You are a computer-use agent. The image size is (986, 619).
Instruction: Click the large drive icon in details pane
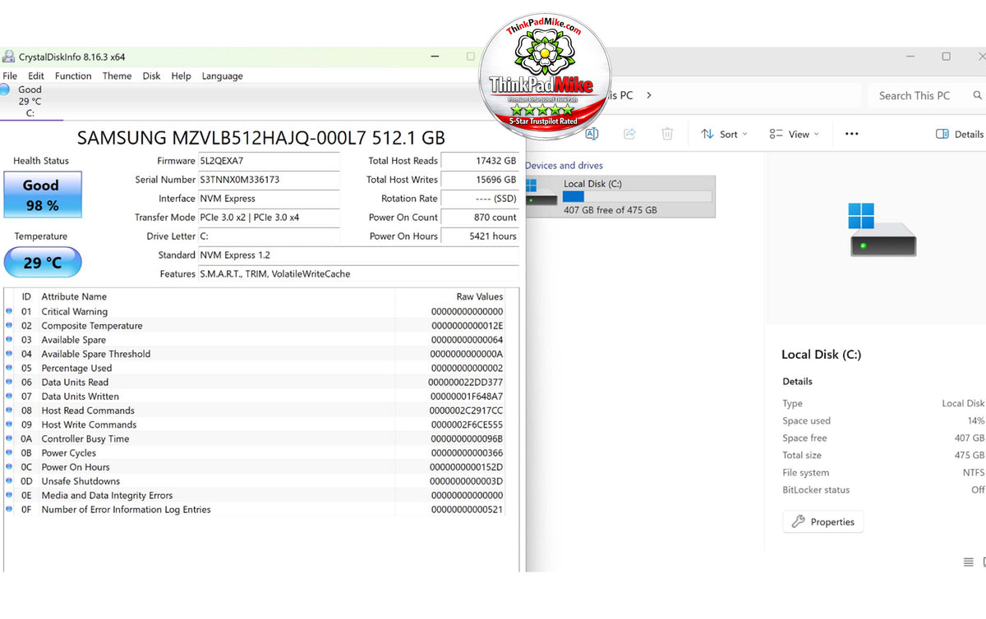(x=882, y=231)
